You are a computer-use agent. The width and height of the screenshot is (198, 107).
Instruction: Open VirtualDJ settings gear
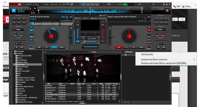click(153, 4)
